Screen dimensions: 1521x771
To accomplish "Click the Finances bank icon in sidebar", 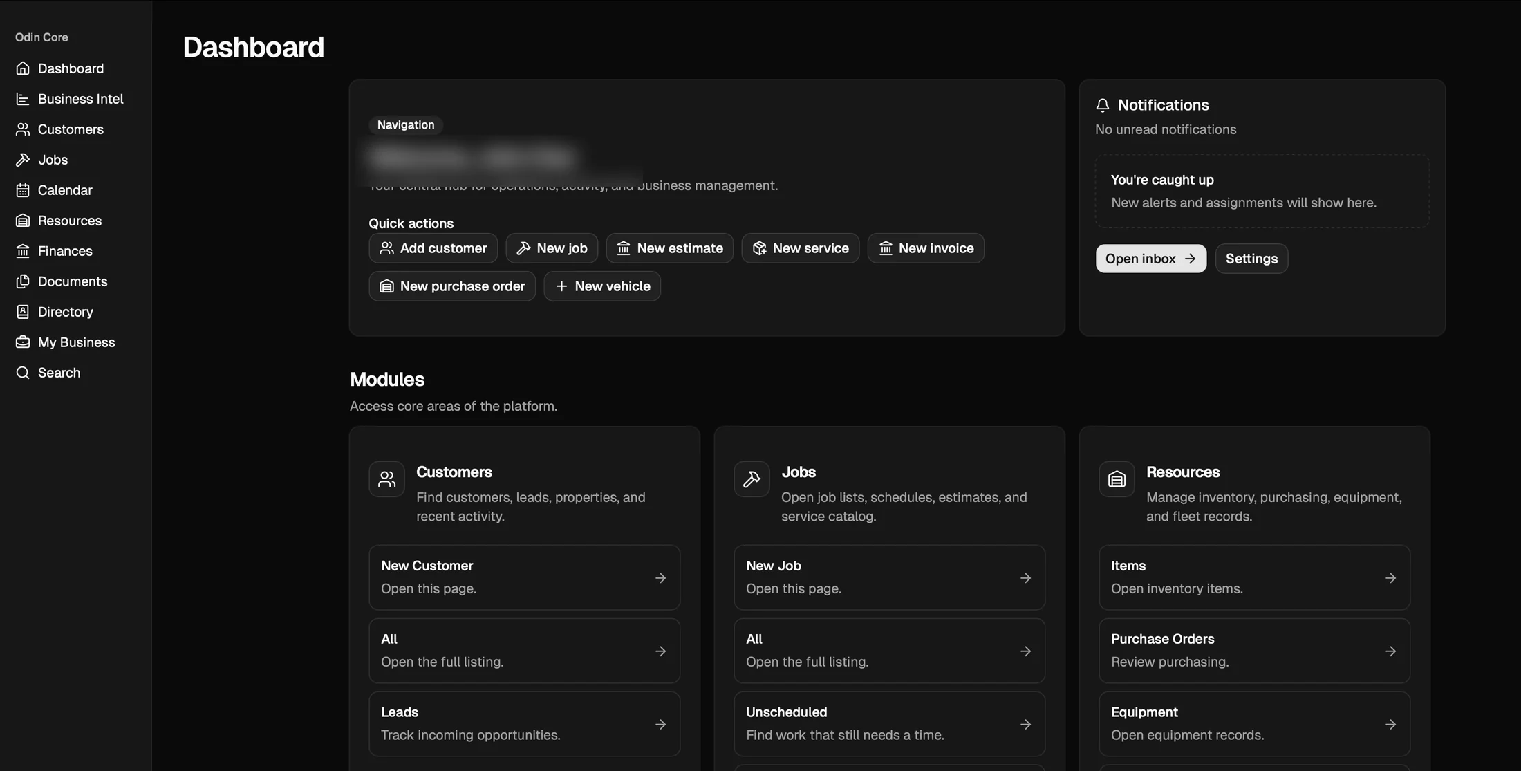I will [x=23, y=251].
